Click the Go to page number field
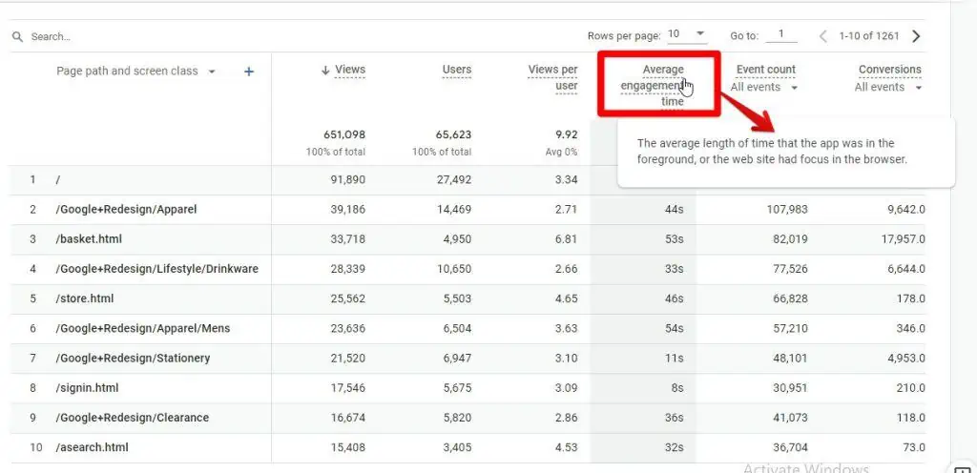This screenshot has width=977, height=473. (781, 35)
